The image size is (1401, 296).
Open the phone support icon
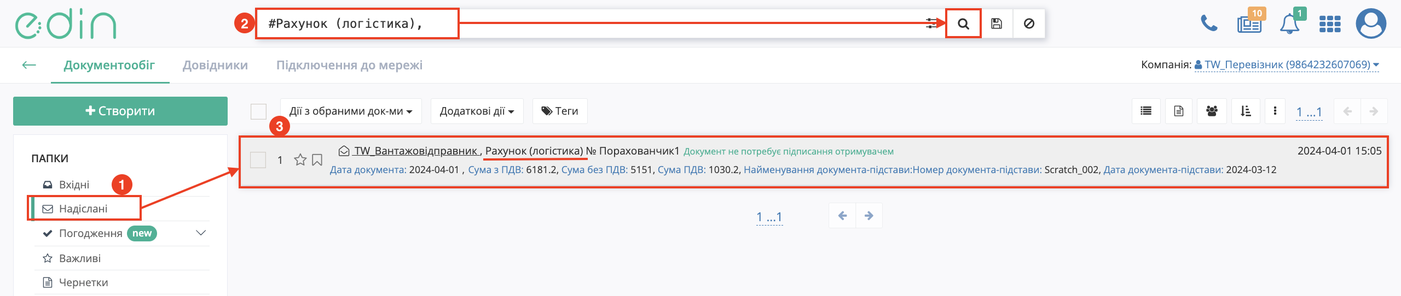point(1209,24)
